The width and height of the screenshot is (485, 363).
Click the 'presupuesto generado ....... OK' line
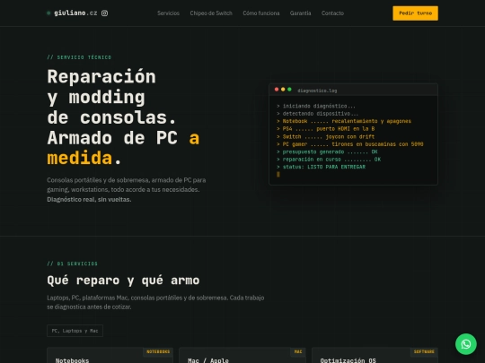point(327,151)
